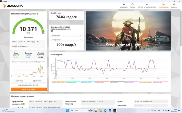
Task: Open the Опции gear icon
Action: point(174,4)
